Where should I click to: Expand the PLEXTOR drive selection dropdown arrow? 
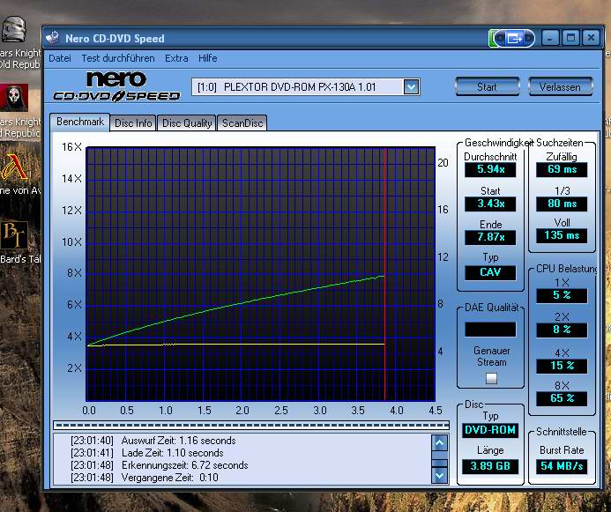412,87
